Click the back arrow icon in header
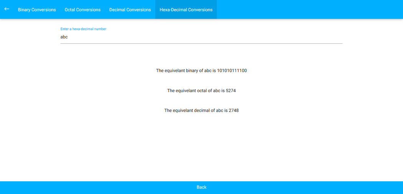Screen dimensions: 403x194 (7, 9)
